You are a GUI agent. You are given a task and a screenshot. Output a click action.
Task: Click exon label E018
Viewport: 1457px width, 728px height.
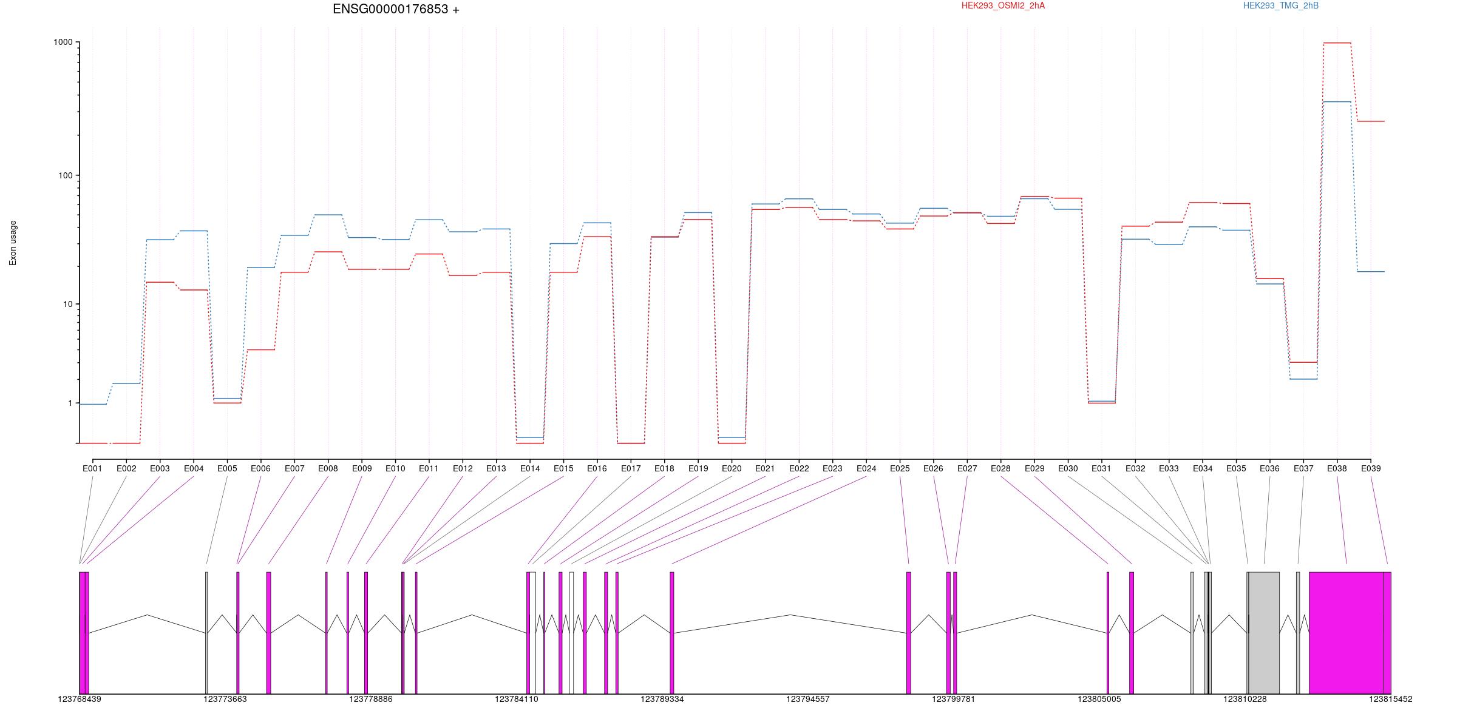[664, 468]
